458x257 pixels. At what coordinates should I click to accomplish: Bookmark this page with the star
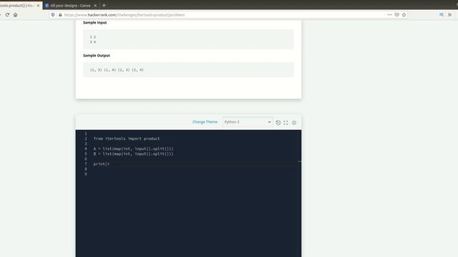pyautogui.click(x=404, y=14)
